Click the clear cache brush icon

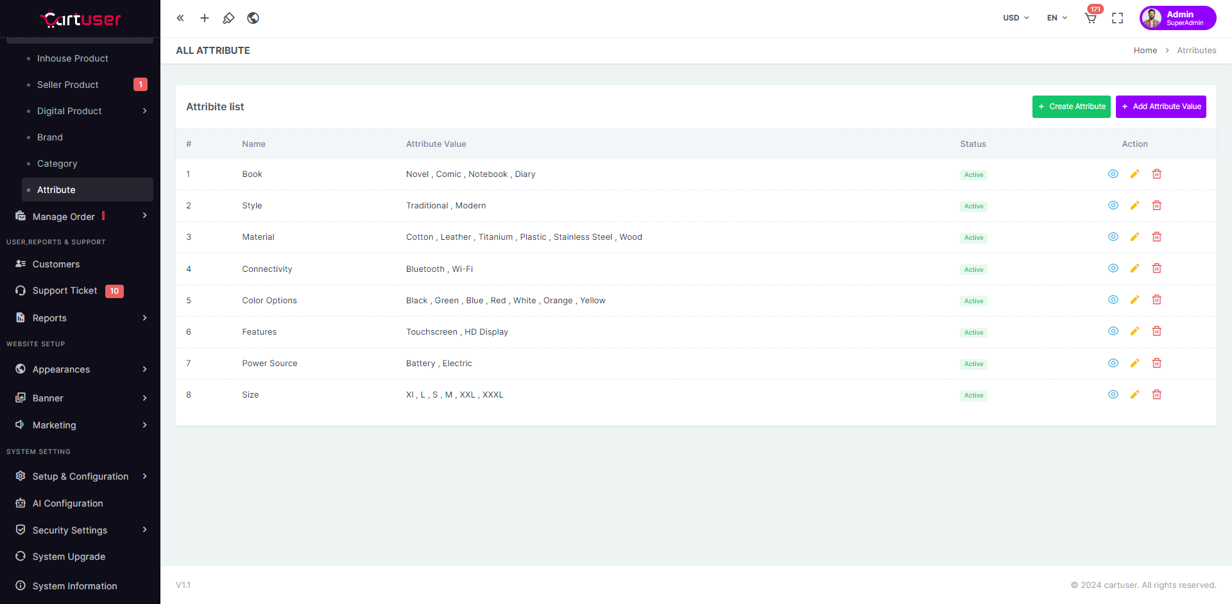point(228,18)
